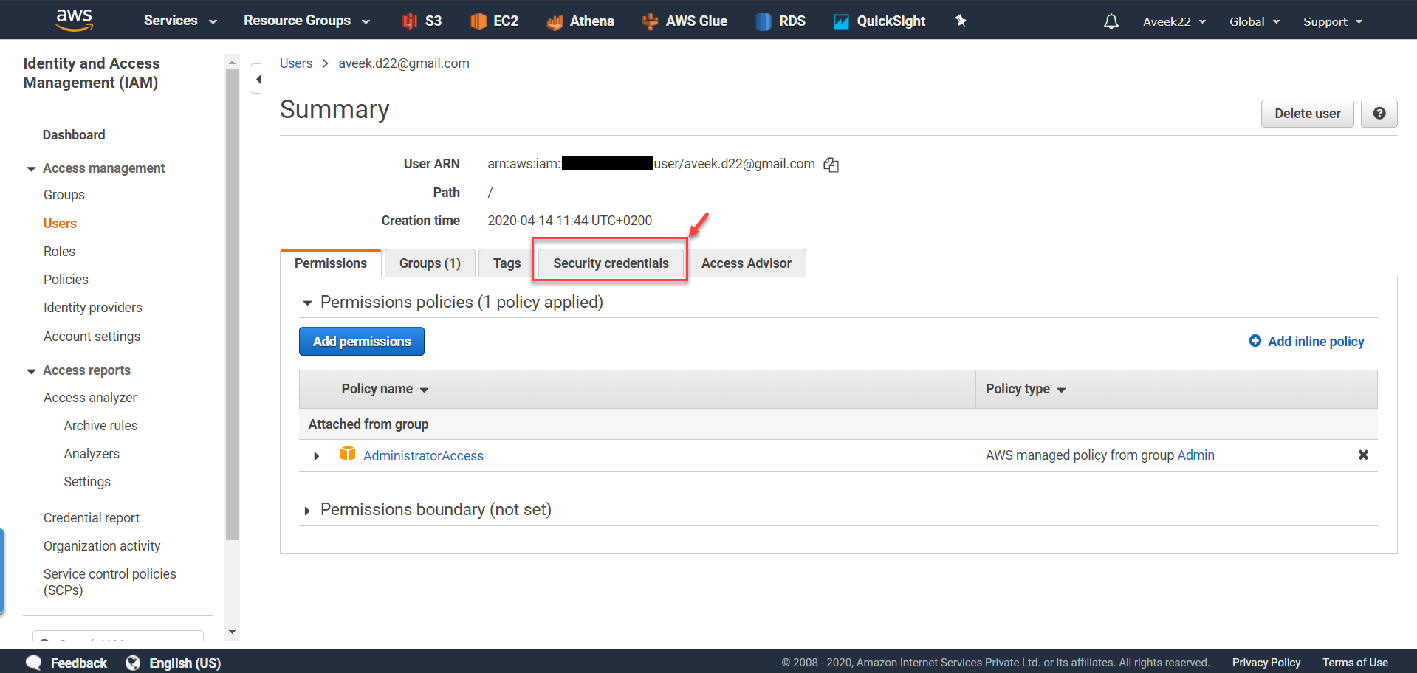The width and height of the screenshot is (1417, 673).
Task: Open the Athena service shortcut icon
Action: 555,22
